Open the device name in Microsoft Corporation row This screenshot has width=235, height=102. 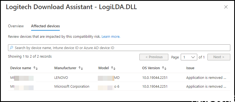click(x=22, y=87)
